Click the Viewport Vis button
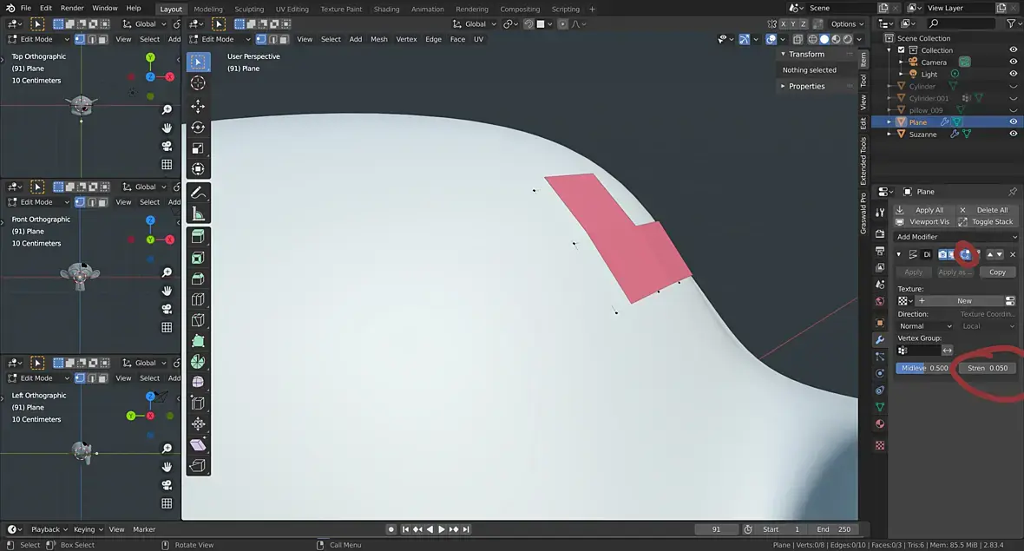The width and height of the screenshot is (1024, 551). point(923,222)
